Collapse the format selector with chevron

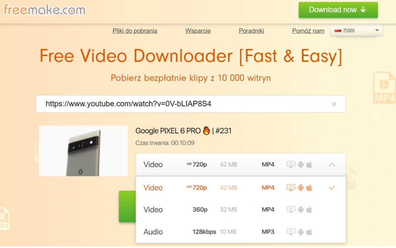332,165
